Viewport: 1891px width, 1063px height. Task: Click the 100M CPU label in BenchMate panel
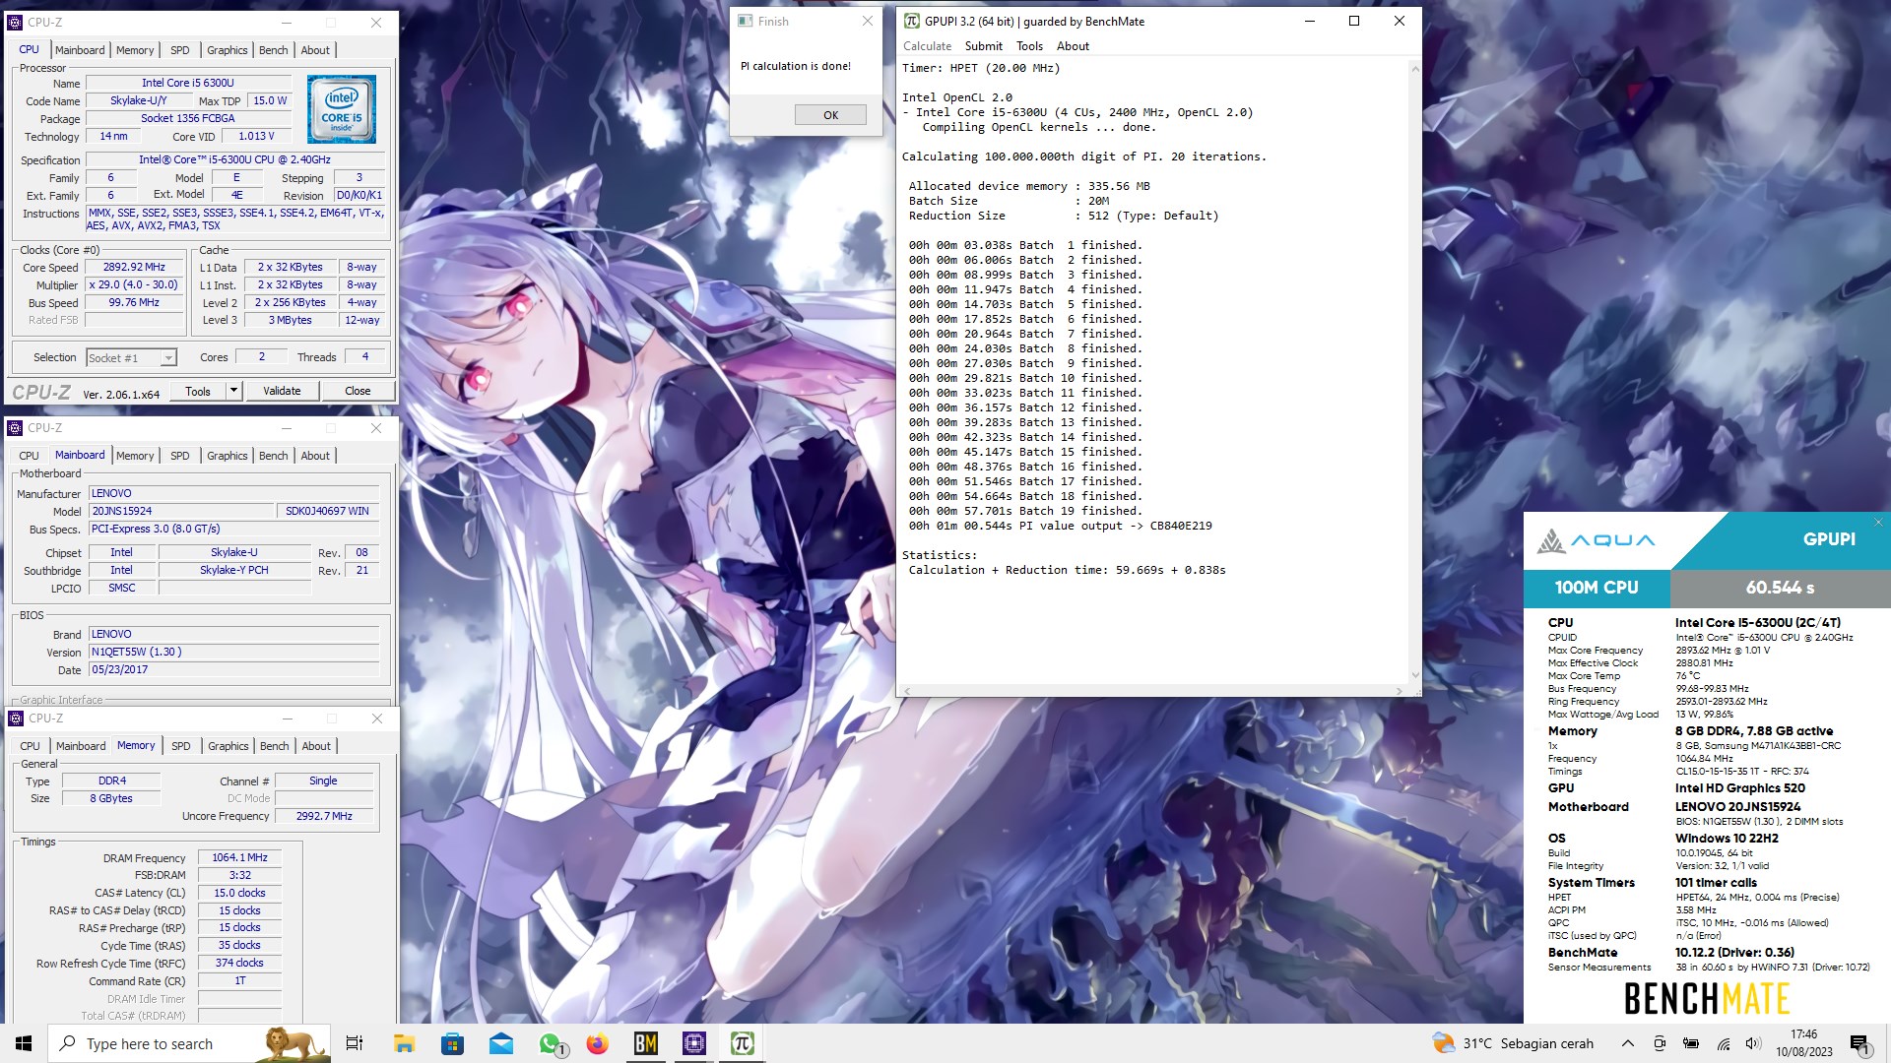[1597, 588]
